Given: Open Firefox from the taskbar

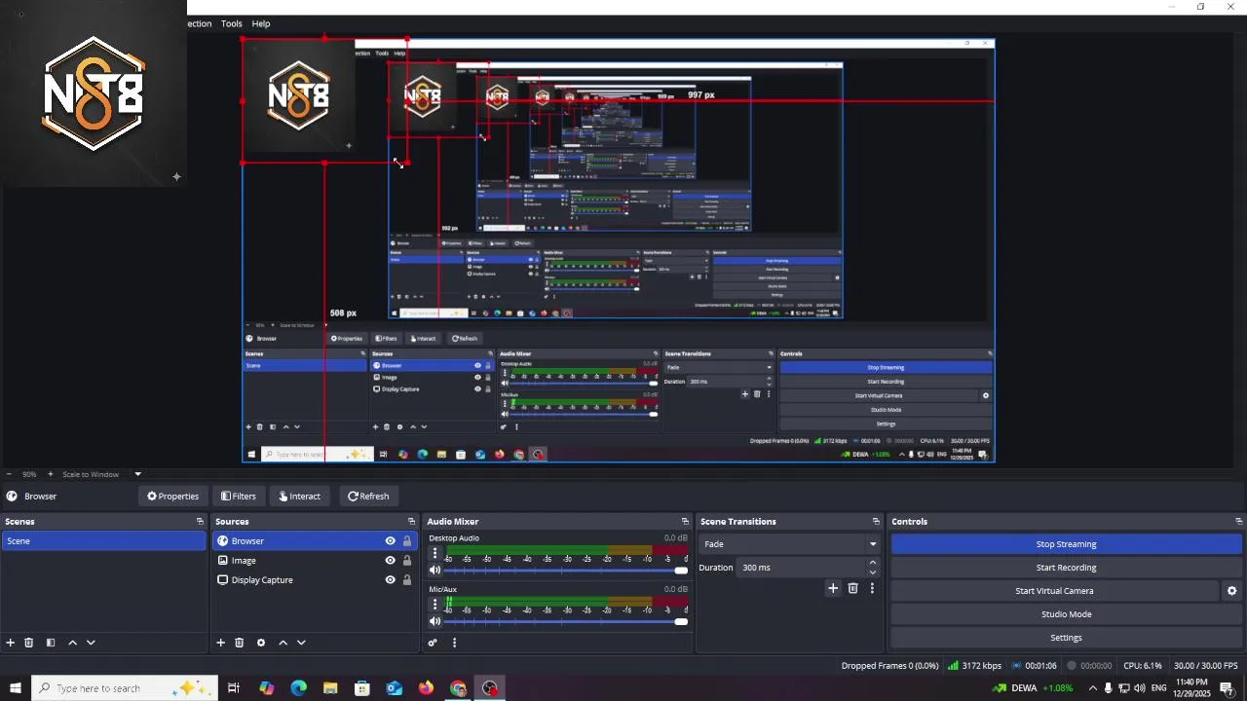Looking at the screenshot, I should pos(426,688).
